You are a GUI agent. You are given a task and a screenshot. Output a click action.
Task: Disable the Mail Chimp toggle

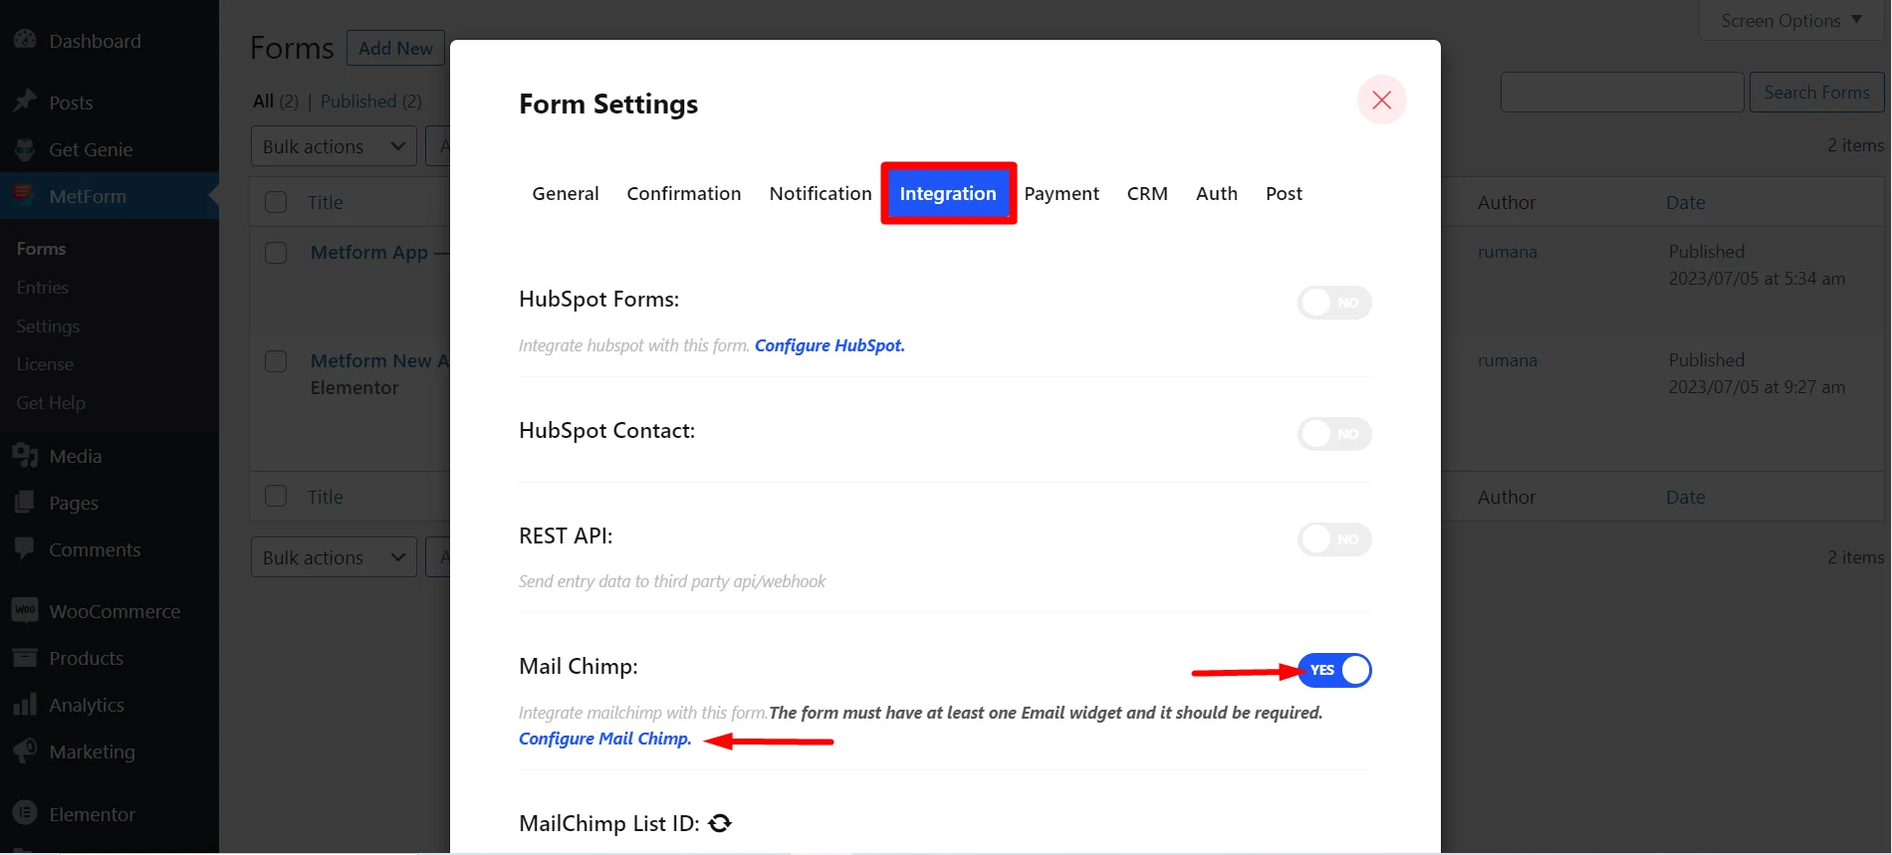(x=1333, y=670)
